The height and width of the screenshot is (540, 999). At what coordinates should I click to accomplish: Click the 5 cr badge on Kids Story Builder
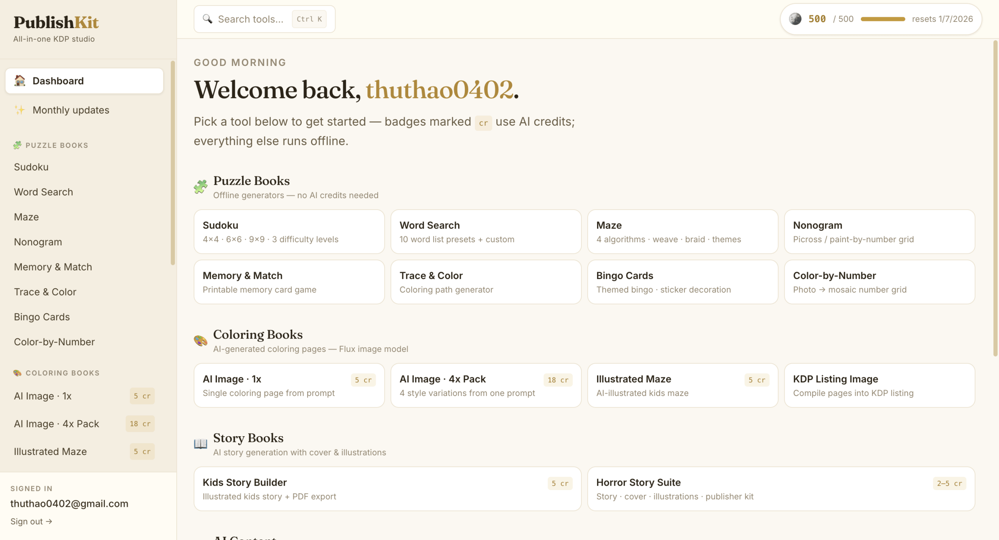pyautogui.click(x=560, y=483)
